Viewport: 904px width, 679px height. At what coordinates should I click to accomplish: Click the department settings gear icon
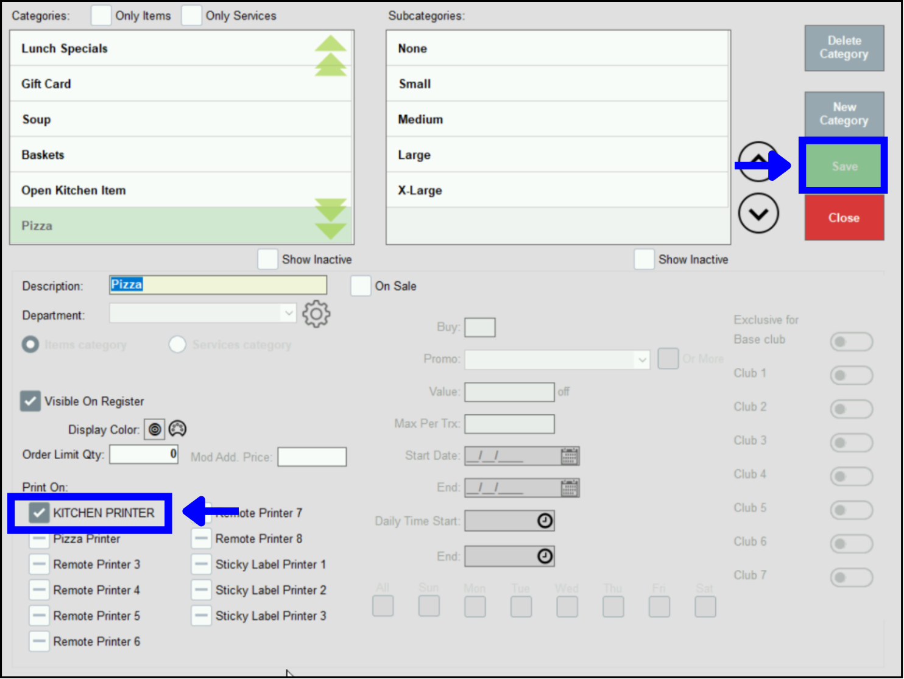click(316, 314)
